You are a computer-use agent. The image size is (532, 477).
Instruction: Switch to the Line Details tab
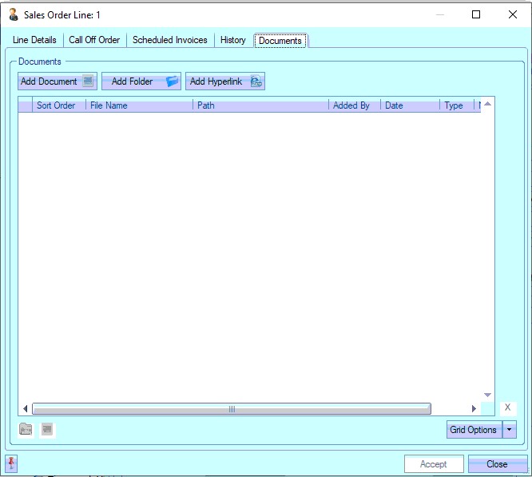click(x=34, y=40)
